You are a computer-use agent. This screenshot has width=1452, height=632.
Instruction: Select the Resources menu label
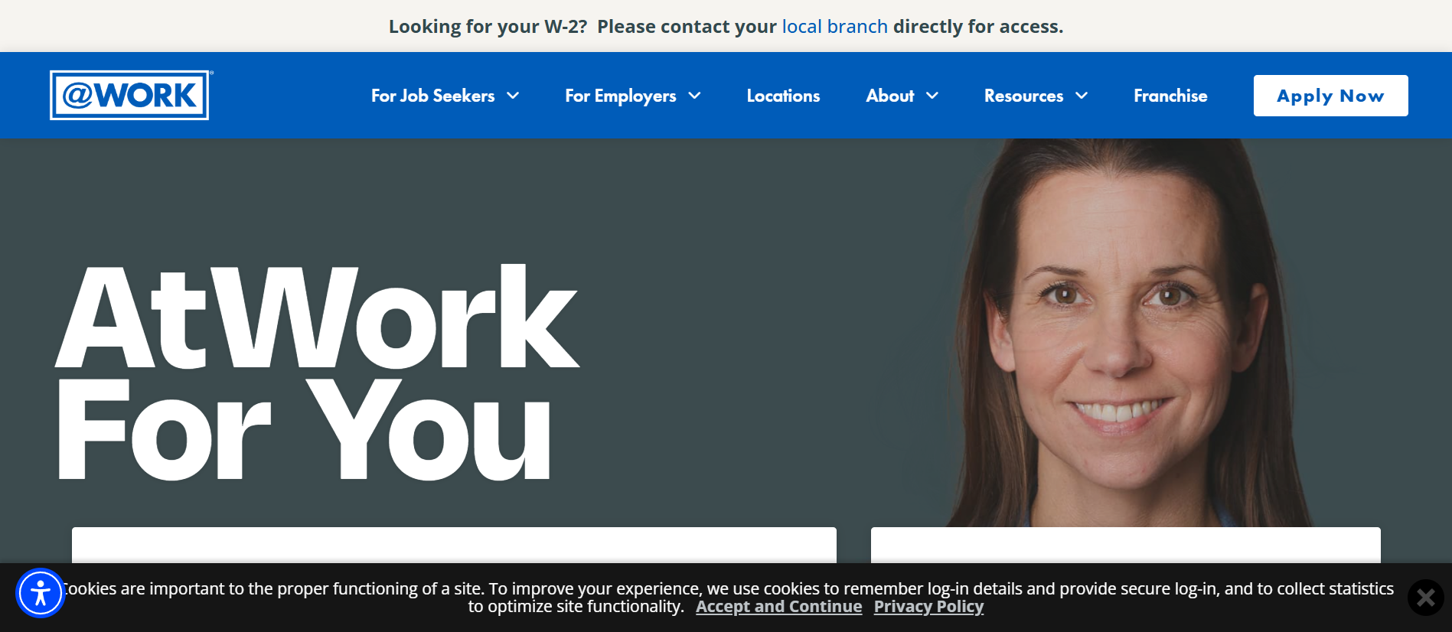(x=1023, y=96)
